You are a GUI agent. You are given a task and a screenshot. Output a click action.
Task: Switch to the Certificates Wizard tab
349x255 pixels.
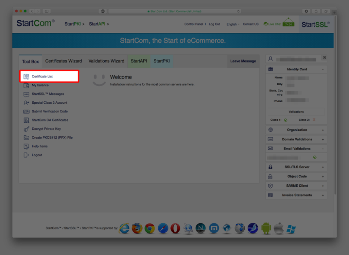click(x=63, y=61)
